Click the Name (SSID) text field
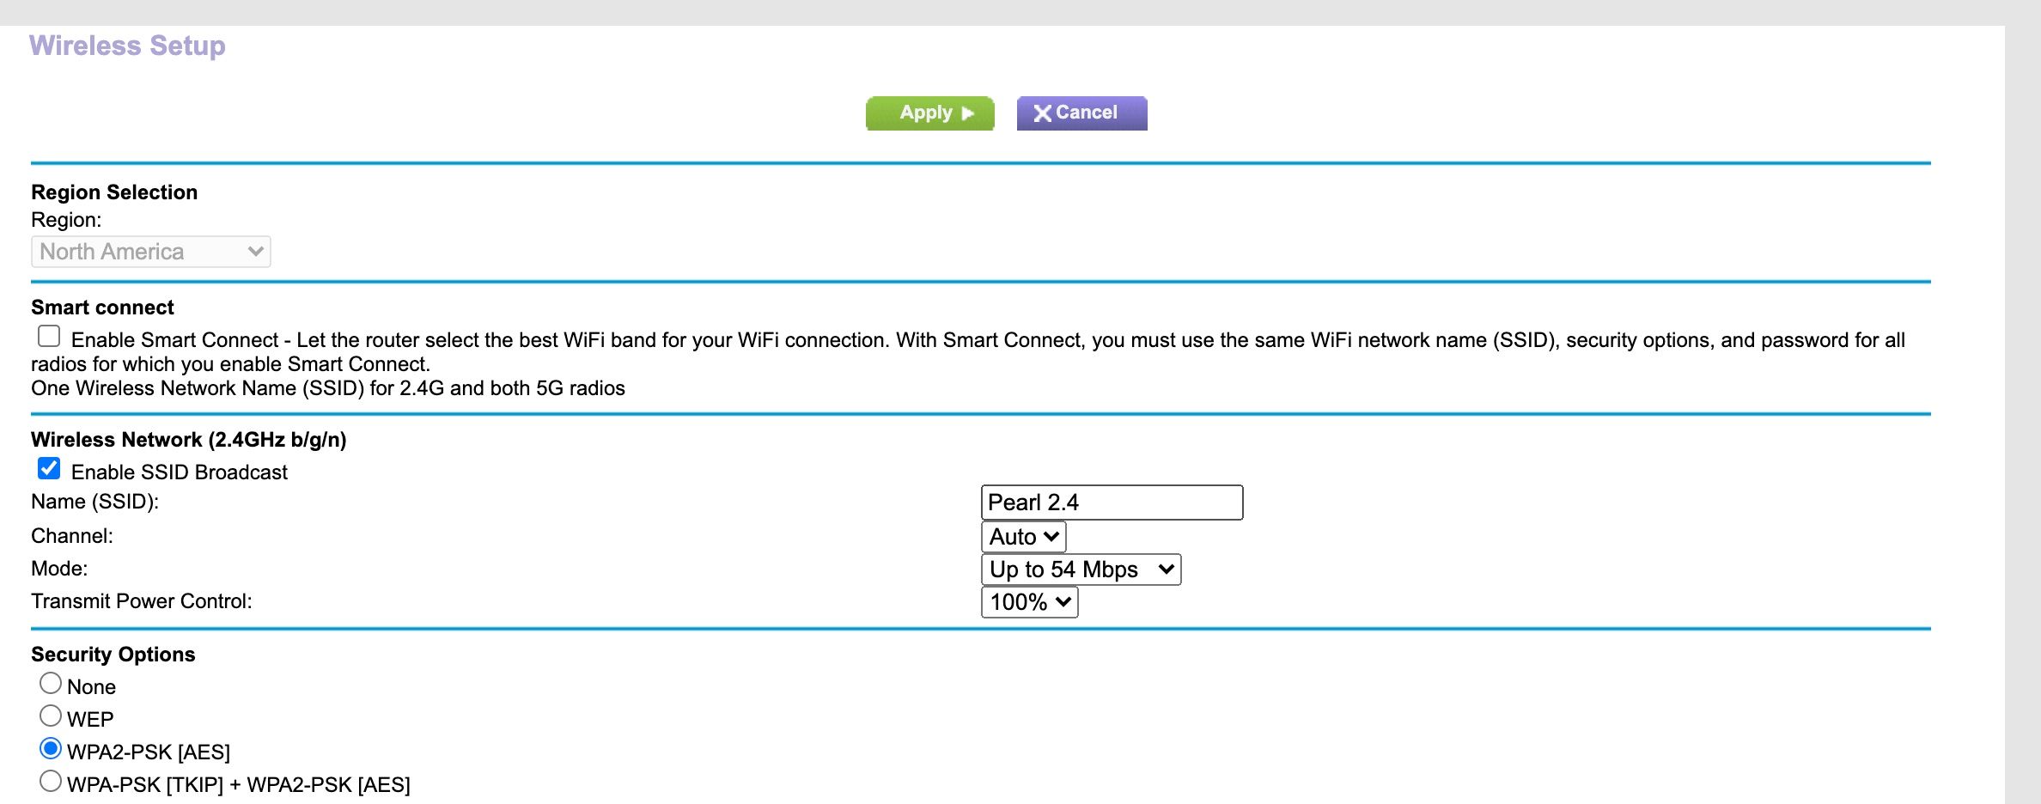Screen dimensions: 2041x804 point(1112,502)
